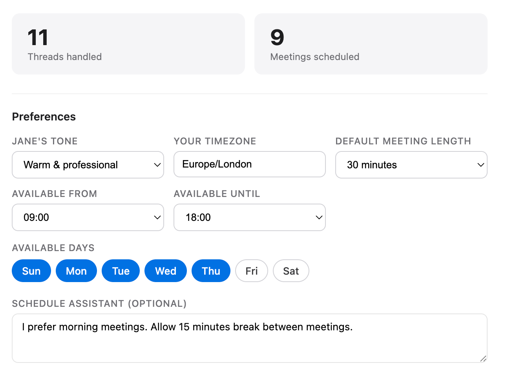Click the Preferences section heading
The width and height of the screenshot is (508, 368).
pyautogui.click(x=44, y=117)
